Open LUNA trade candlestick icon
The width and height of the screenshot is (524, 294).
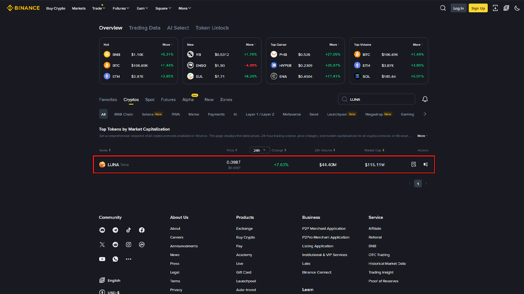(425, 164)
